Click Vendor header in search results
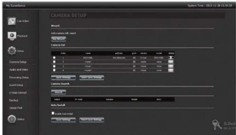This screenshot has width=236, height=135. click(x=110, y=99)
